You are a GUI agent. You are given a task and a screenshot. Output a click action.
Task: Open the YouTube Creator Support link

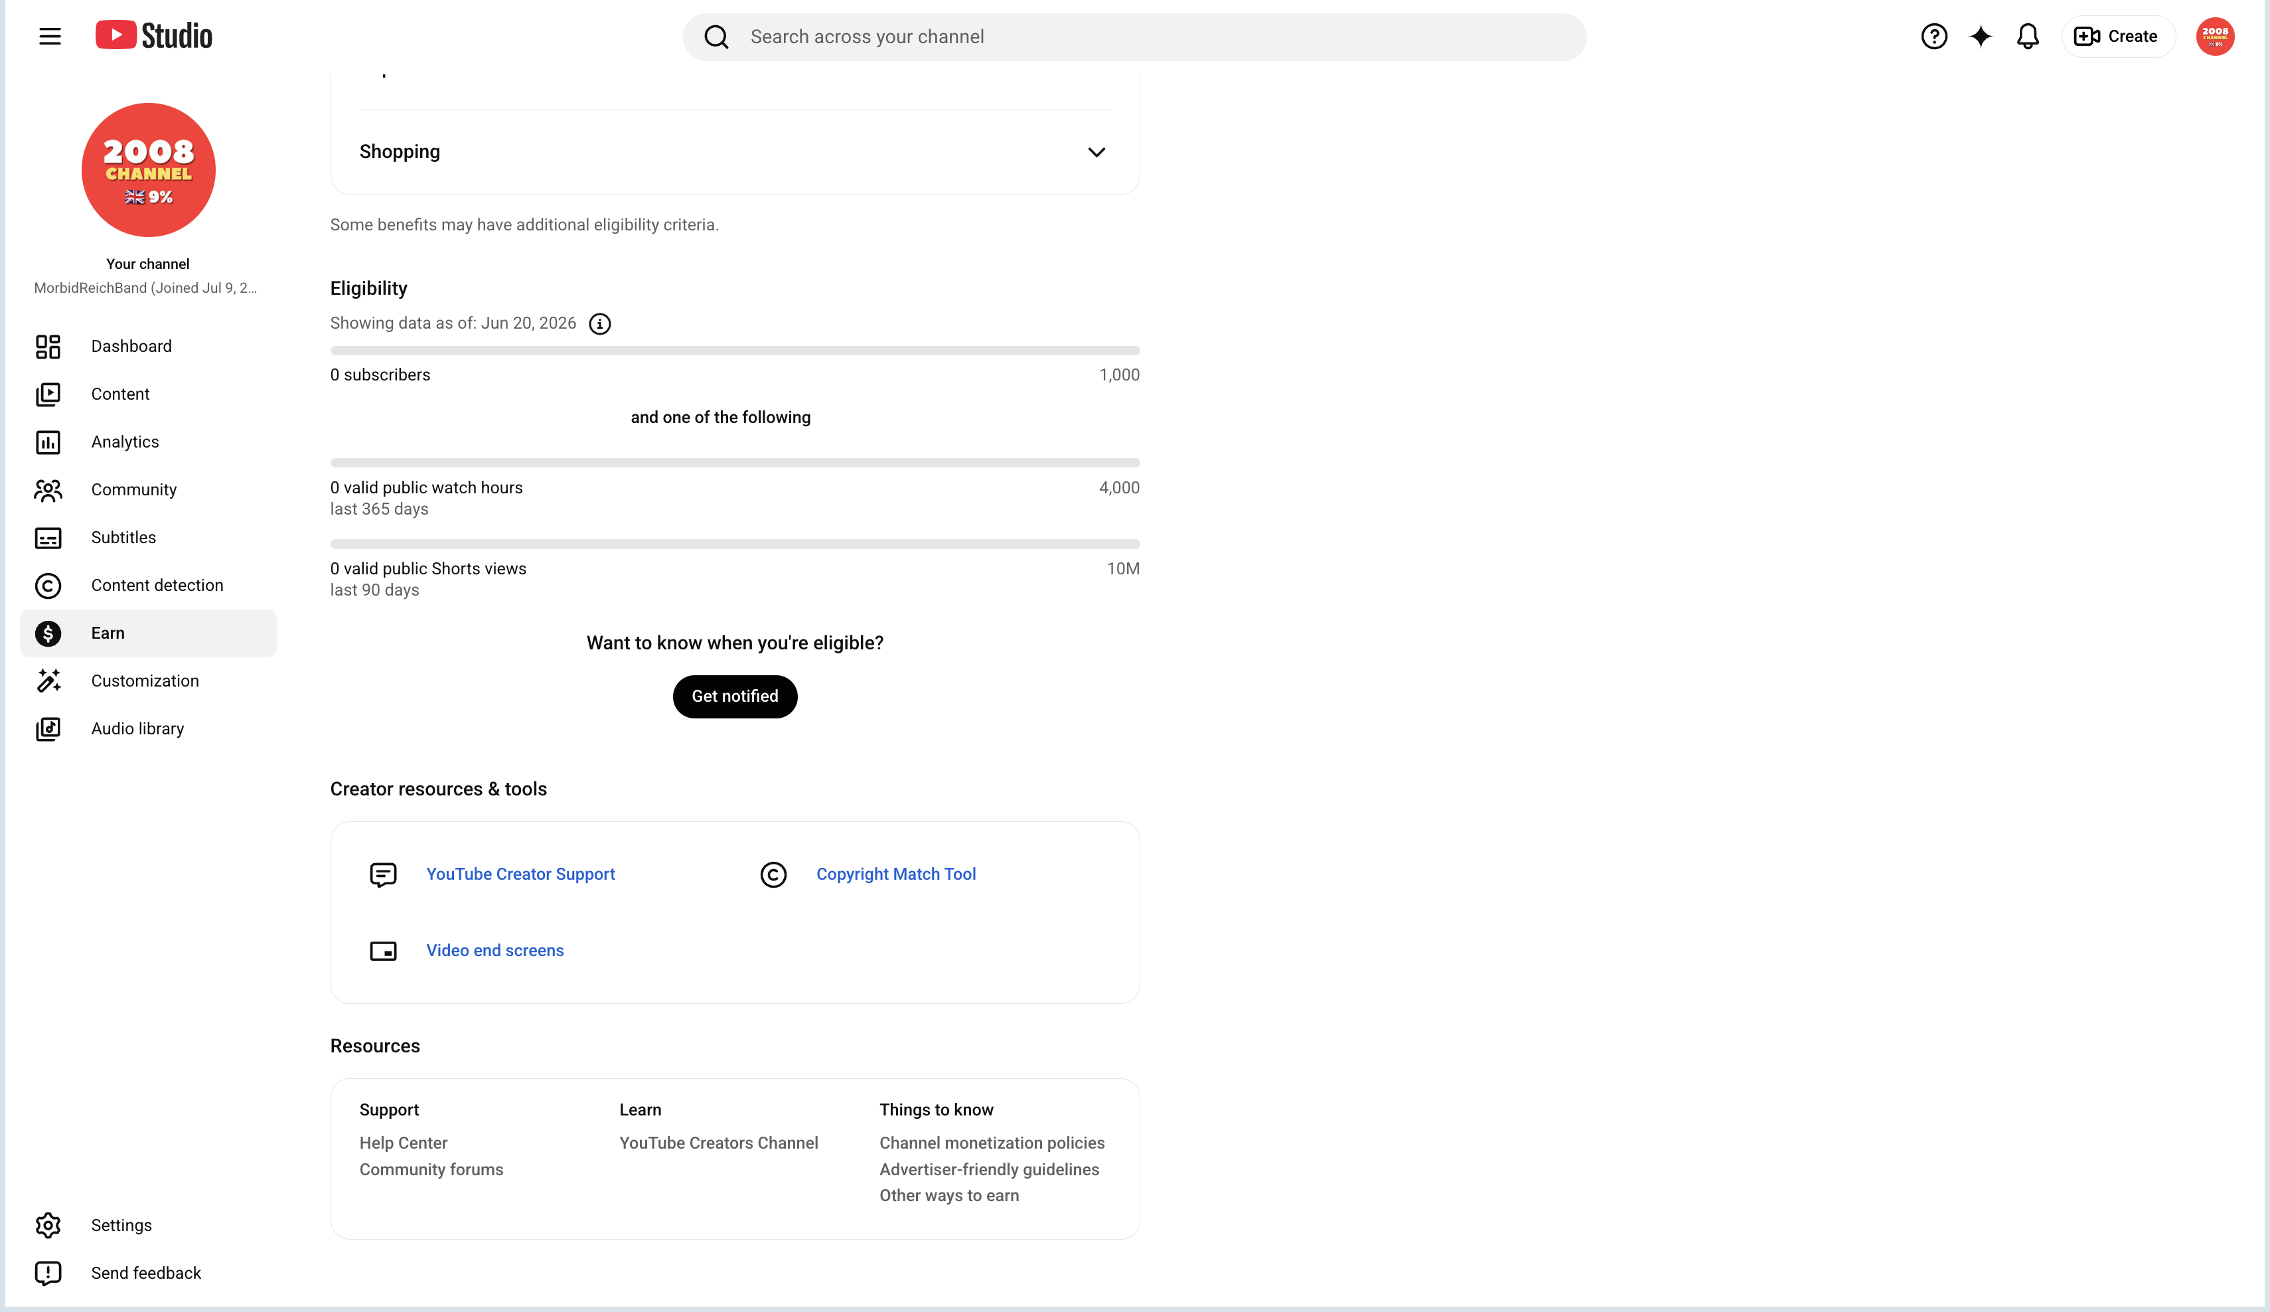point(520,874)
